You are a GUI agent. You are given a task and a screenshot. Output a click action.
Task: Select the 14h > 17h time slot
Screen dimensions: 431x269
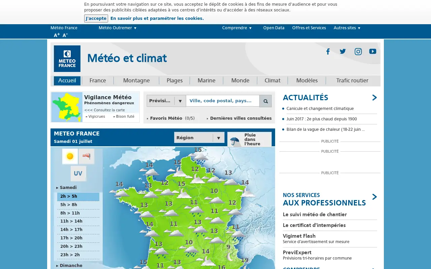coord(78,230)
